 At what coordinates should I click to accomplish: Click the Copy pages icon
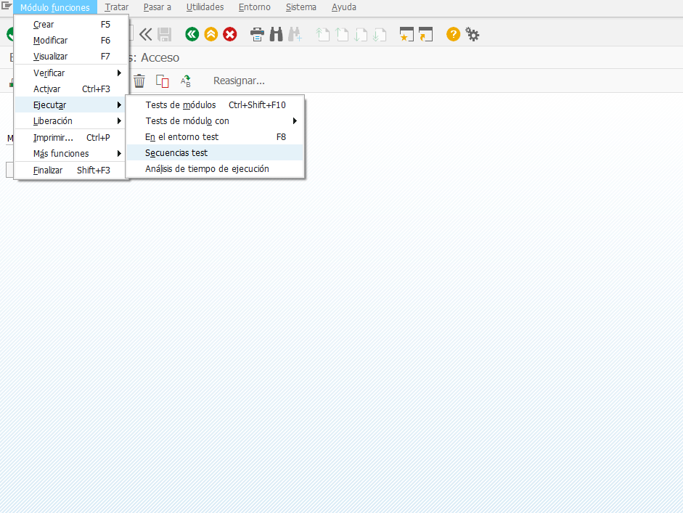[x=163, y=81]
